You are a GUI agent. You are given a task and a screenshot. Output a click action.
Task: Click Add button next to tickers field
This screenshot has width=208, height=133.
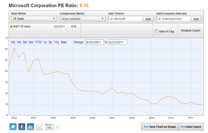click(148, 19)
